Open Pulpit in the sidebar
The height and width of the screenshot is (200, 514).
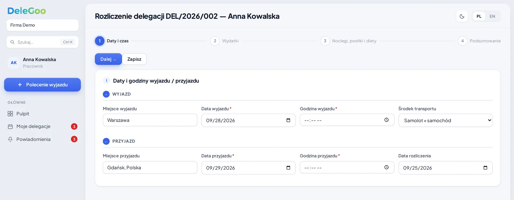click(42, 114)
